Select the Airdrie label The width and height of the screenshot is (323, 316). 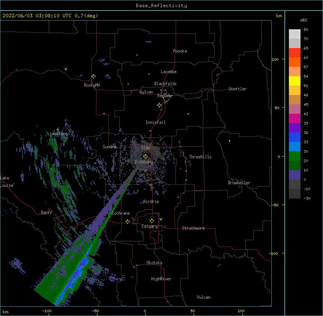point(151,202)
